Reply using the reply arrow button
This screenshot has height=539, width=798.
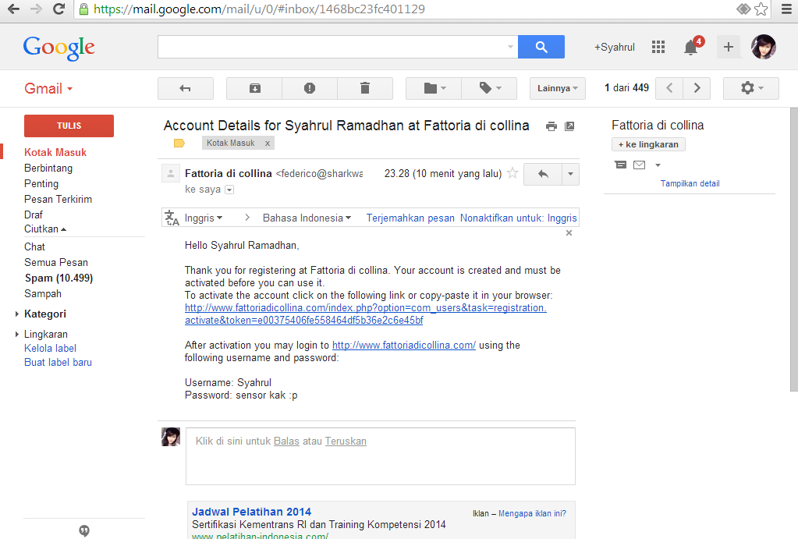(x=543, y=174)
